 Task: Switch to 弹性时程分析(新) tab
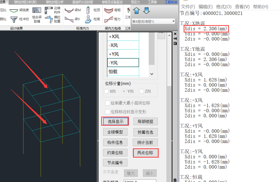tap(25, 2)
